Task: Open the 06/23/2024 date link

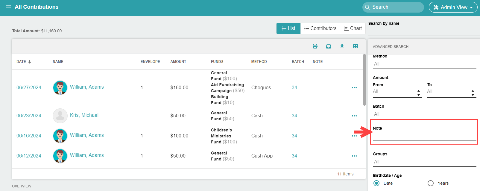Action: (x=29, y=116)
